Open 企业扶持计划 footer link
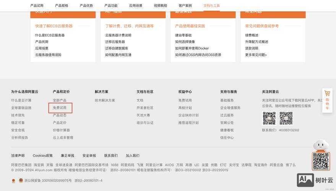 (188, 115)
